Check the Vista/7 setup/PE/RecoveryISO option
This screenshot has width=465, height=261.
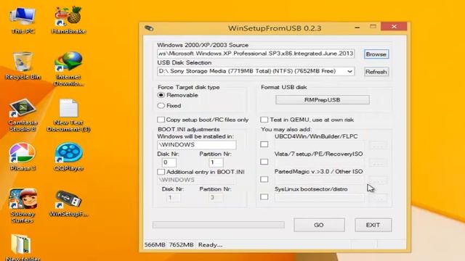(264, 162)
